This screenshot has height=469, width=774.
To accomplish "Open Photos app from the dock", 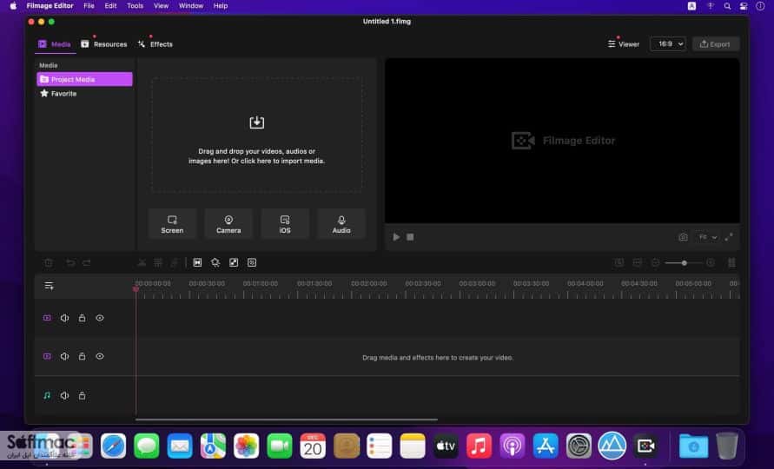I will pos(247,446).
